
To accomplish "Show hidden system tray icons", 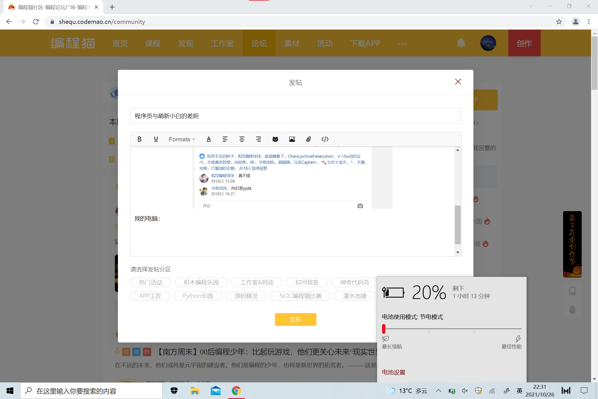I will tap(439, 391).
